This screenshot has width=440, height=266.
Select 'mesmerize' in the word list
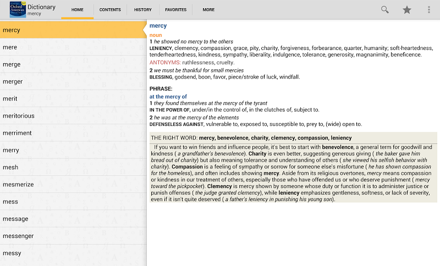[73, 185]
